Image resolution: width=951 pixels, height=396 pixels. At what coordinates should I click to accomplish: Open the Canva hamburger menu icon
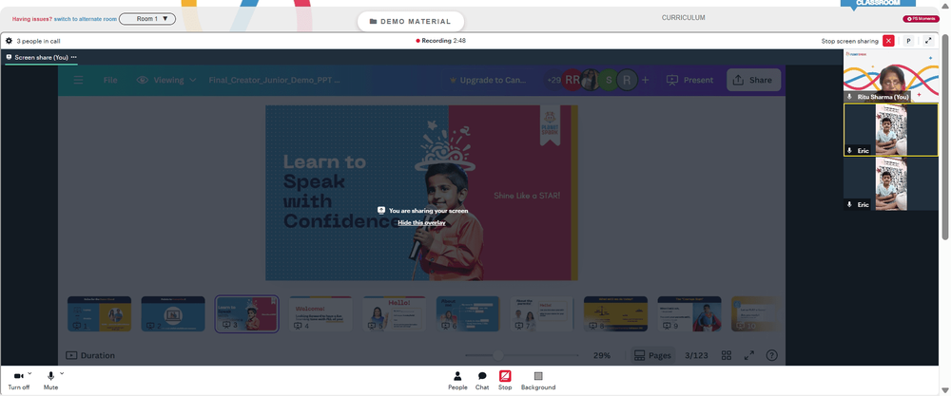click(x=78, y=80)
